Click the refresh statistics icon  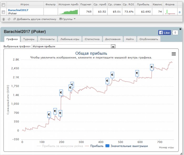tap(9, 19)
